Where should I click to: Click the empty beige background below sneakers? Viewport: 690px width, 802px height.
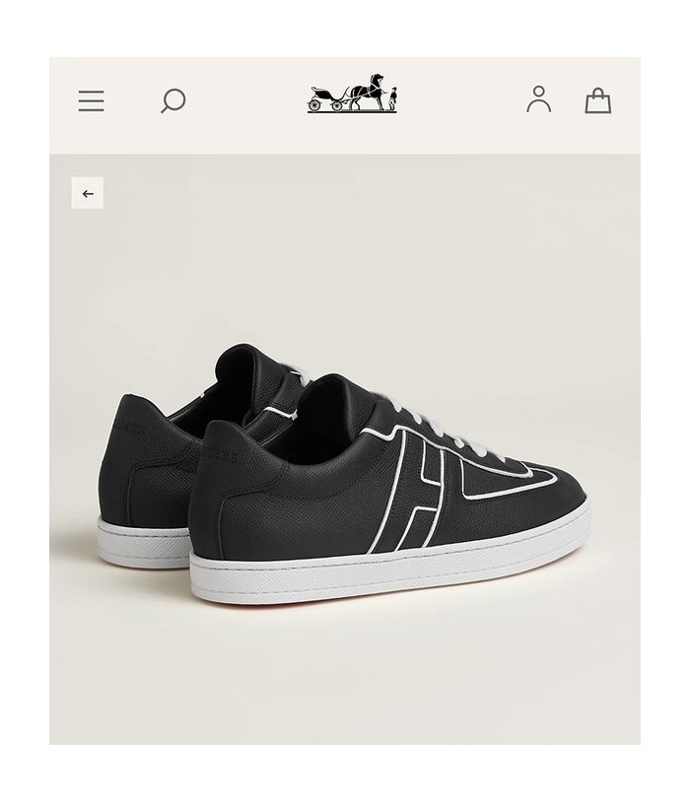coord(344,675)
